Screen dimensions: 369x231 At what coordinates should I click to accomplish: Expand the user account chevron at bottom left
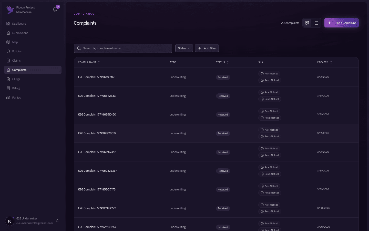[57, 221]
